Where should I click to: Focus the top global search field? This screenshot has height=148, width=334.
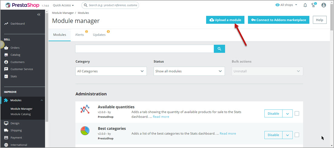click(x=110, y=5)
